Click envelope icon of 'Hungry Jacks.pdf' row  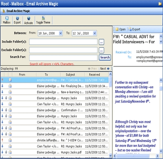10,152
